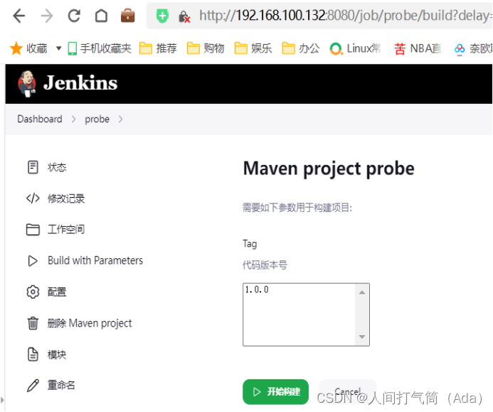
Task: Open Build with Parameters
Action: (x=95, y=260)
